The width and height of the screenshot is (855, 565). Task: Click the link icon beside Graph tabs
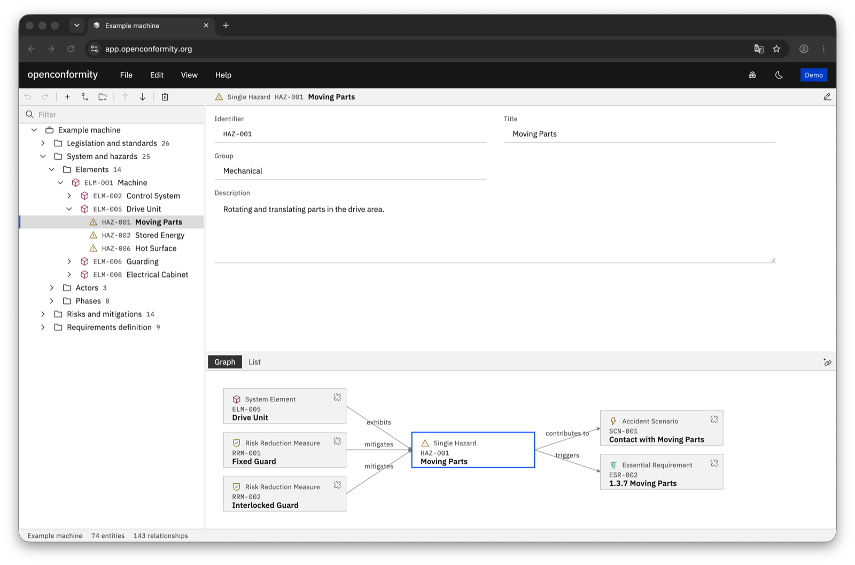[827, 362]
